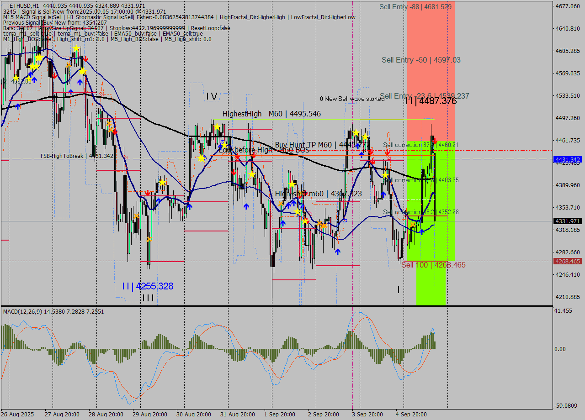Click the ETHUSD,H1 symbol title

point(22,5)
